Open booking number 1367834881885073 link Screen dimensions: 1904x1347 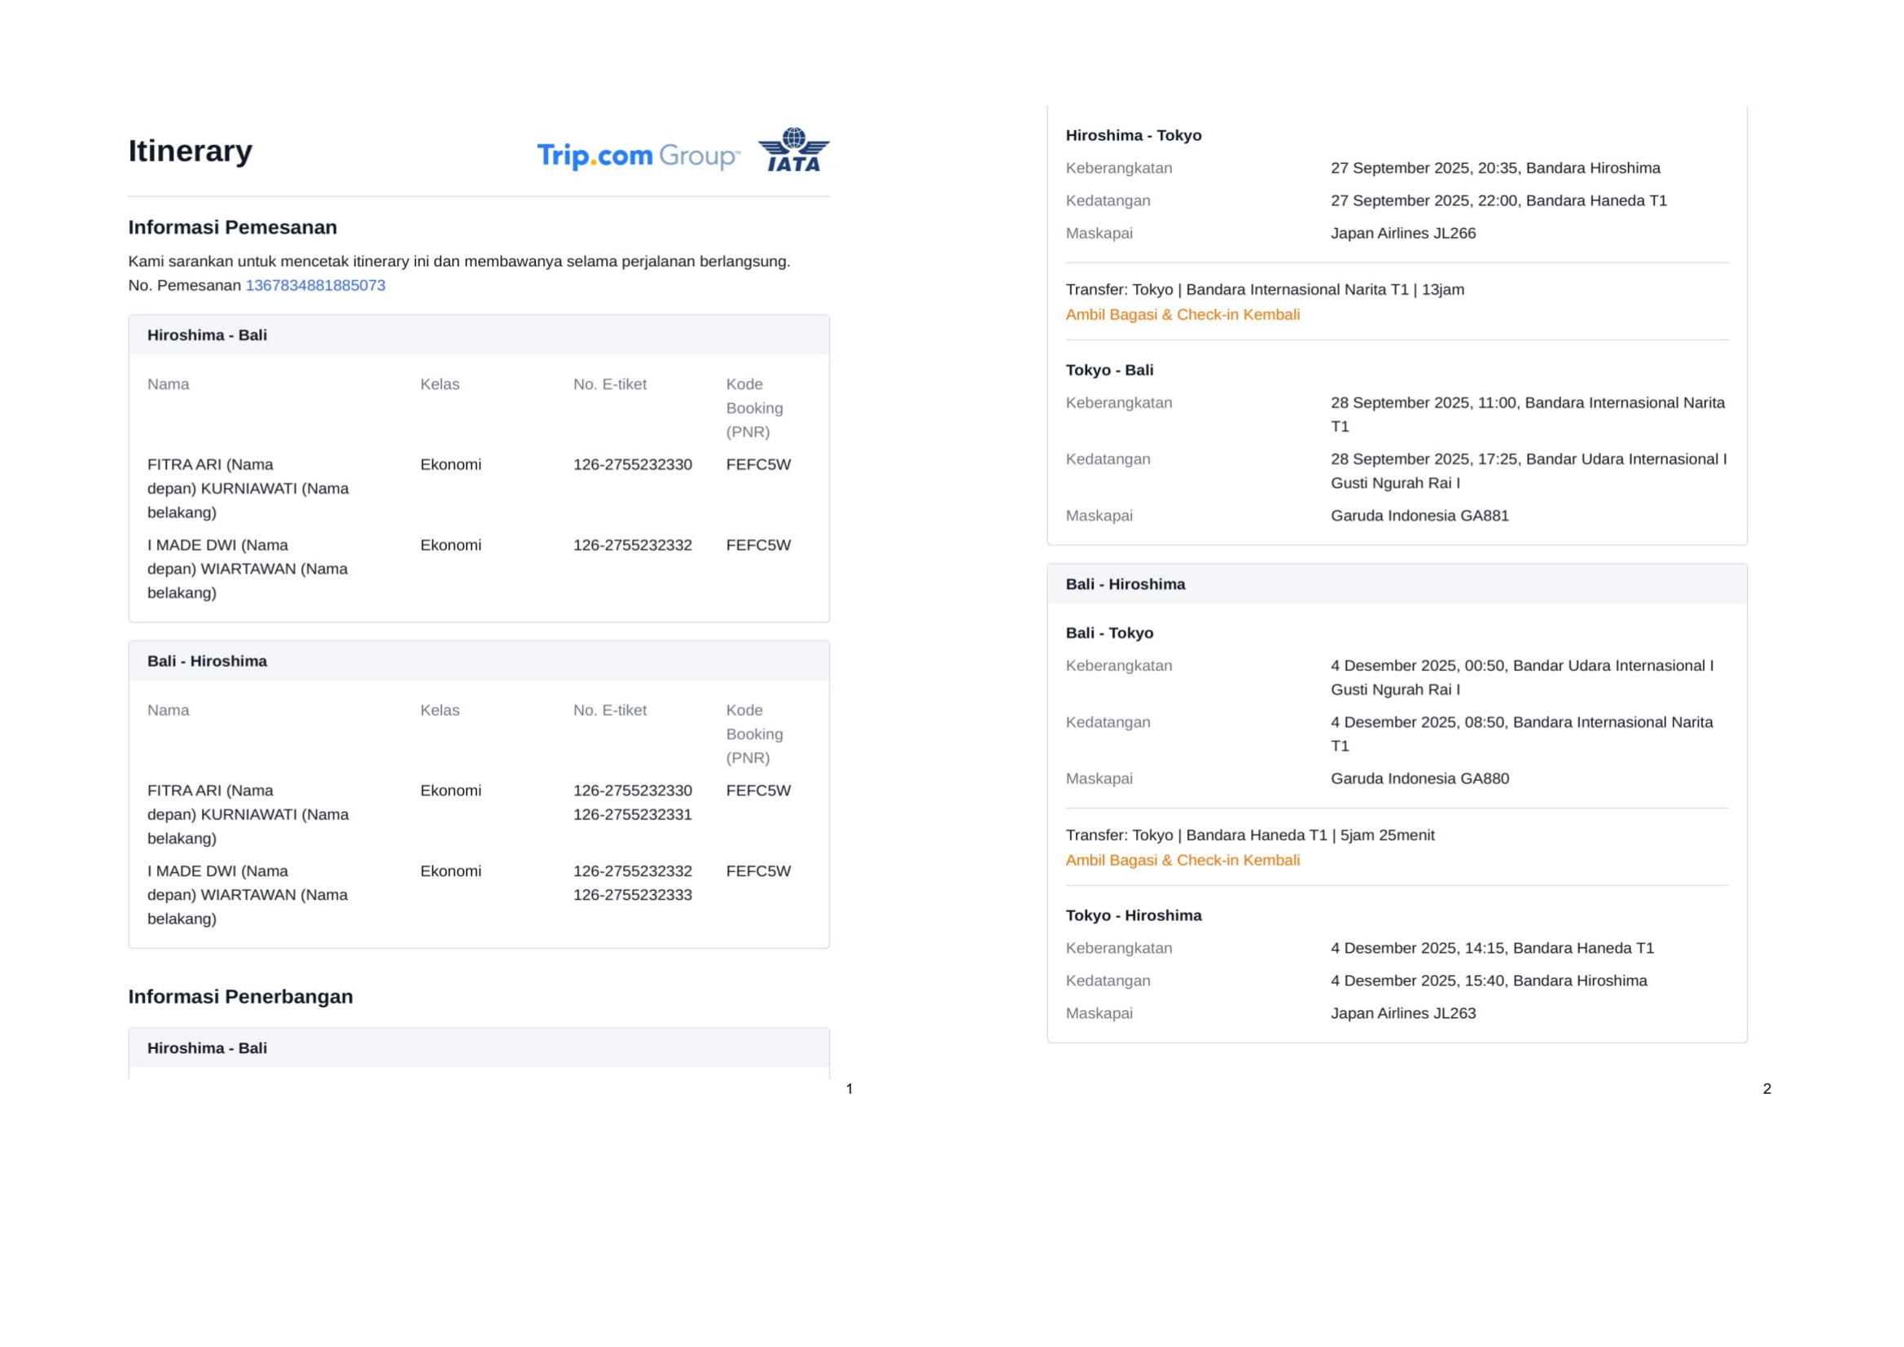315,285
